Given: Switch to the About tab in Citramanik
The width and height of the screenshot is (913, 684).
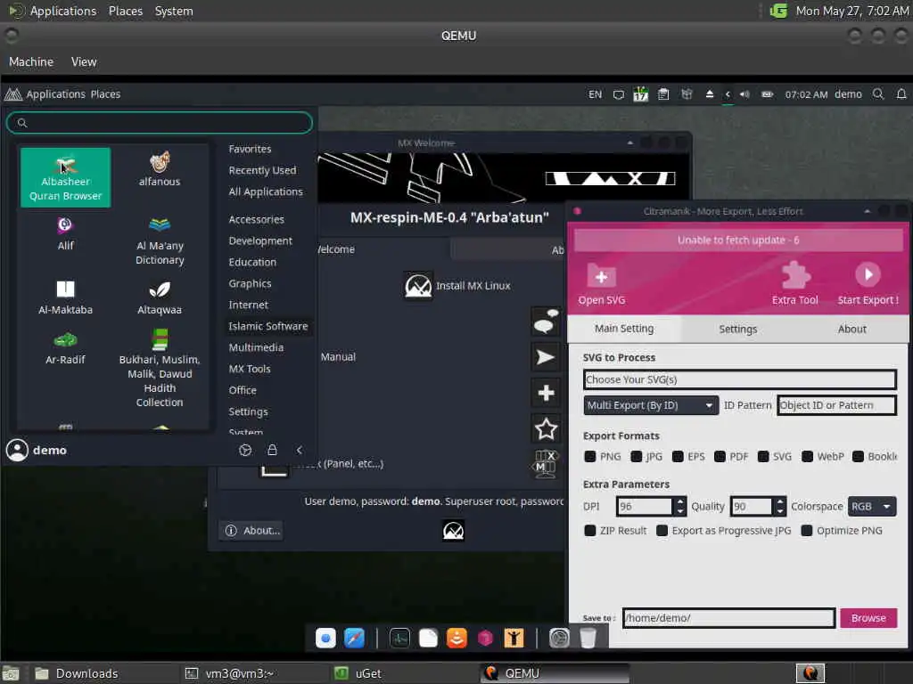Looking at the screenshot, I should tap(851, 330).
